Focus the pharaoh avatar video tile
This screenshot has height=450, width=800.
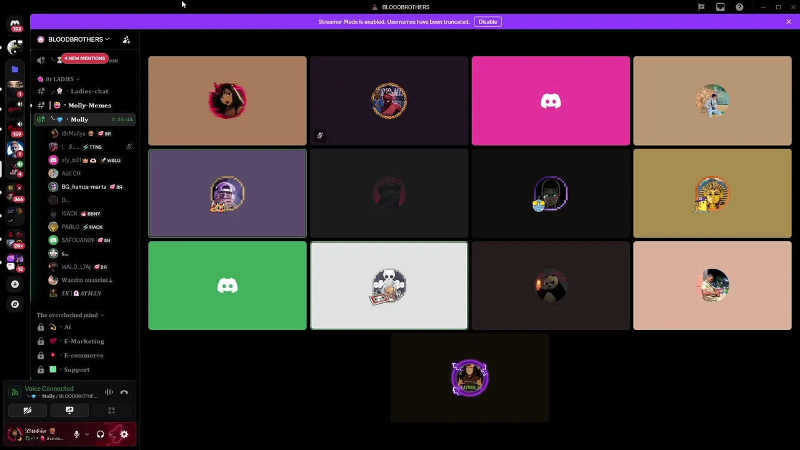pos(712,193)
